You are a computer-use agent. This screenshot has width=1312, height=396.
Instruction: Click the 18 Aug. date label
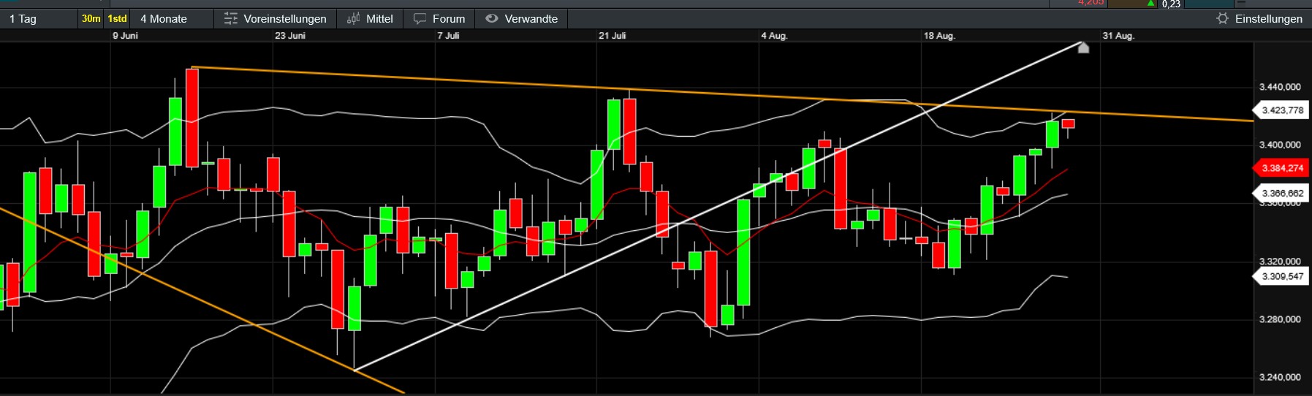(939, 36)
